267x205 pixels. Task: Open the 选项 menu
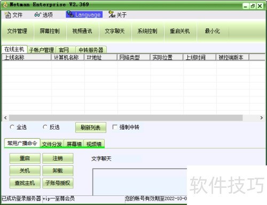click(44, 14)
